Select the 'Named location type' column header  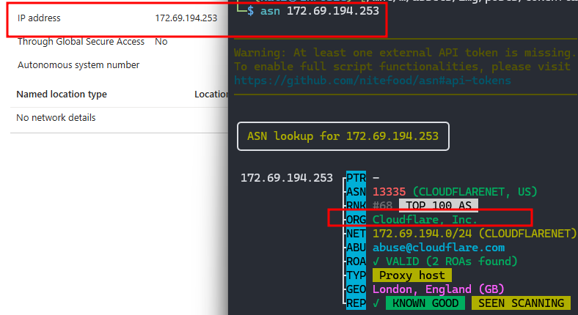pyautogui.click(x=62, y=94)
